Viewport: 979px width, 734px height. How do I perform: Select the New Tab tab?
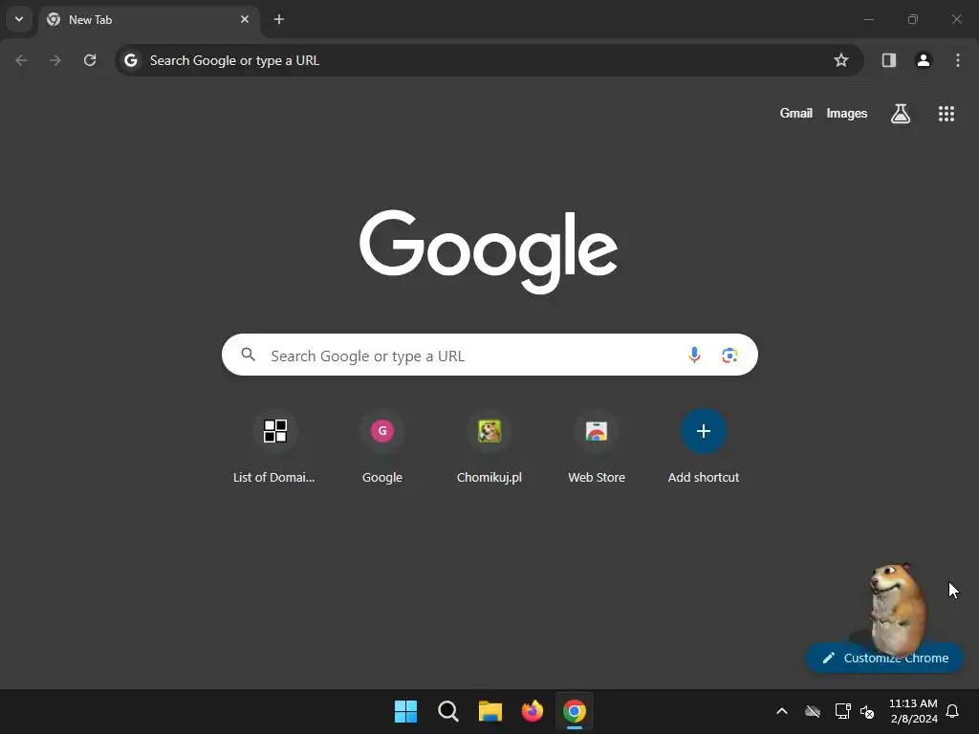(x=148, y=20)
